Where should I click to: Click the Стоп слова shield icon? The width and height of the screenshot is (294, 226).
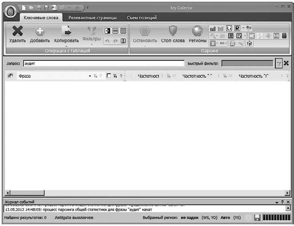coord(173,31)
